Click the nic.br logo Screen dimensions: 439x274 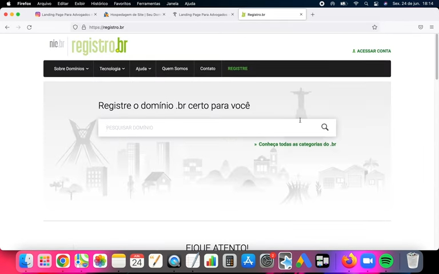coord(57,44)
